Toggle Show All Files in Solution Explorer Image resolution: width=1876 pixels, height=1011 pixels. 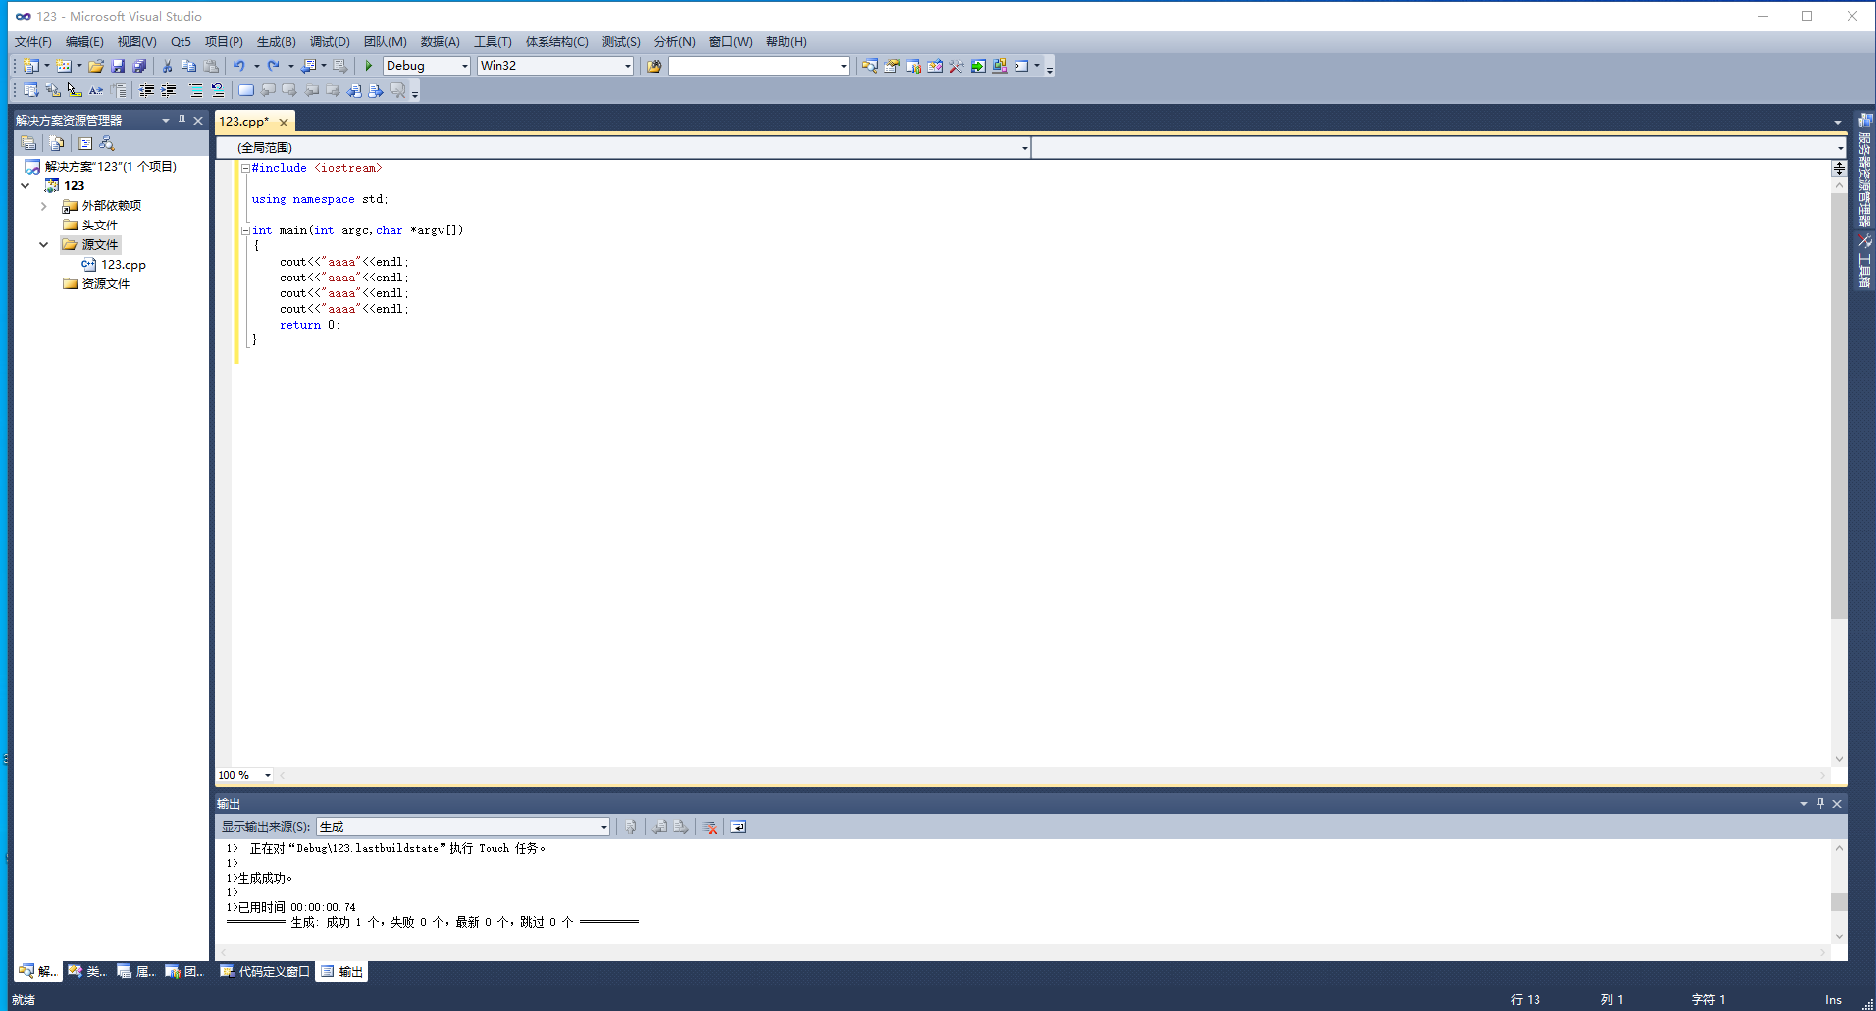[x=57, y=143]
